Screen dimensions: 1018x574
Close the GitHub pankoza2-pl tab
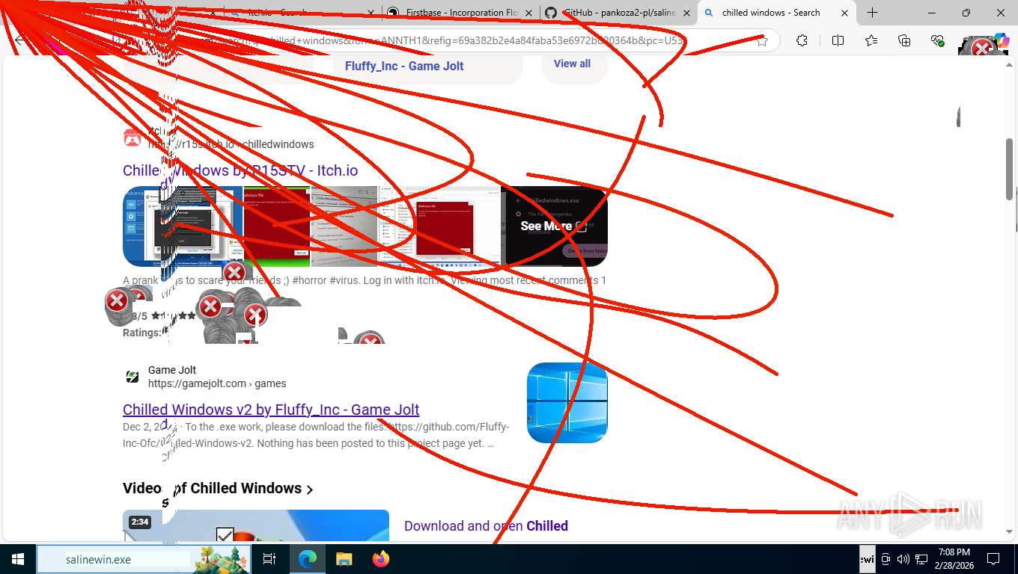click(x=686, y=13)
